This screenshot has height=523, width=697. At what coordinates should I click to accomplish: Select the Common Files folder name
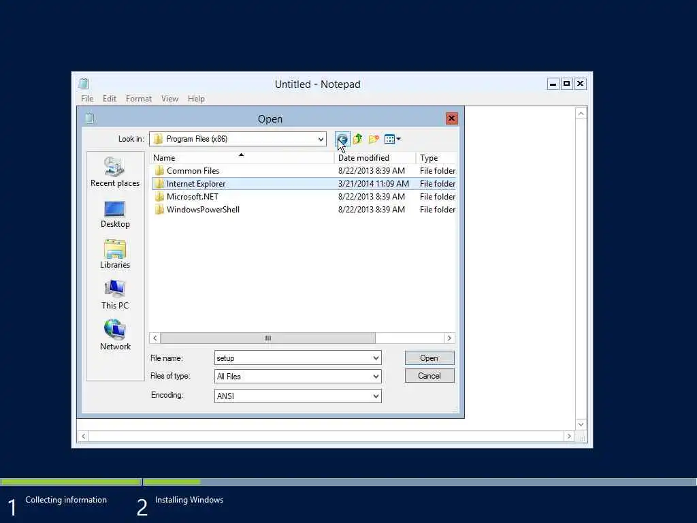[193, 171]
